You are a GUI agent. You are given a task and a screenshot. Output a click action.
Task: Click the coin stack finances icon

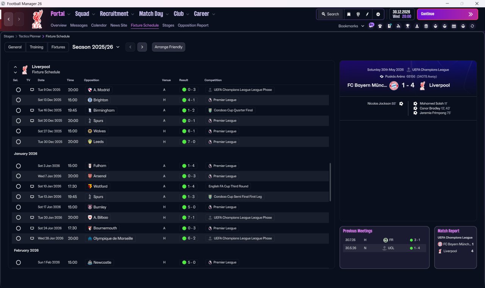pyautogui.click(x=426, y=26)
